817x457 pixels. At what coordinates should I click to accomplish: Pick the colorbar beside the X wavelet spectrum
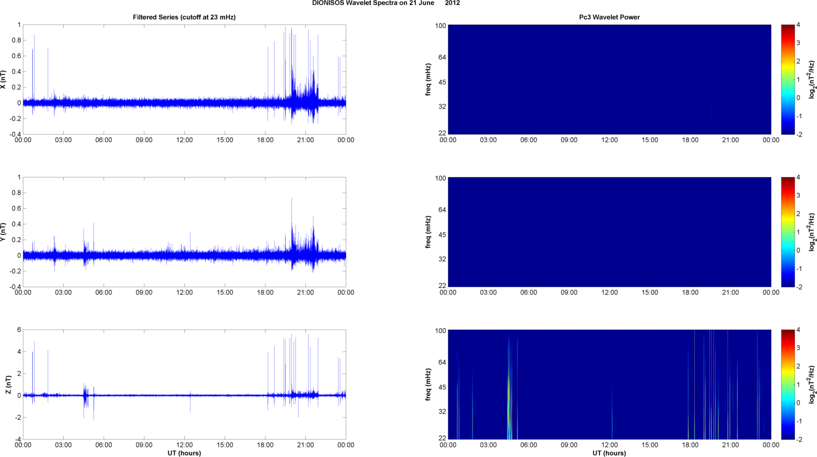pos(788,80)
